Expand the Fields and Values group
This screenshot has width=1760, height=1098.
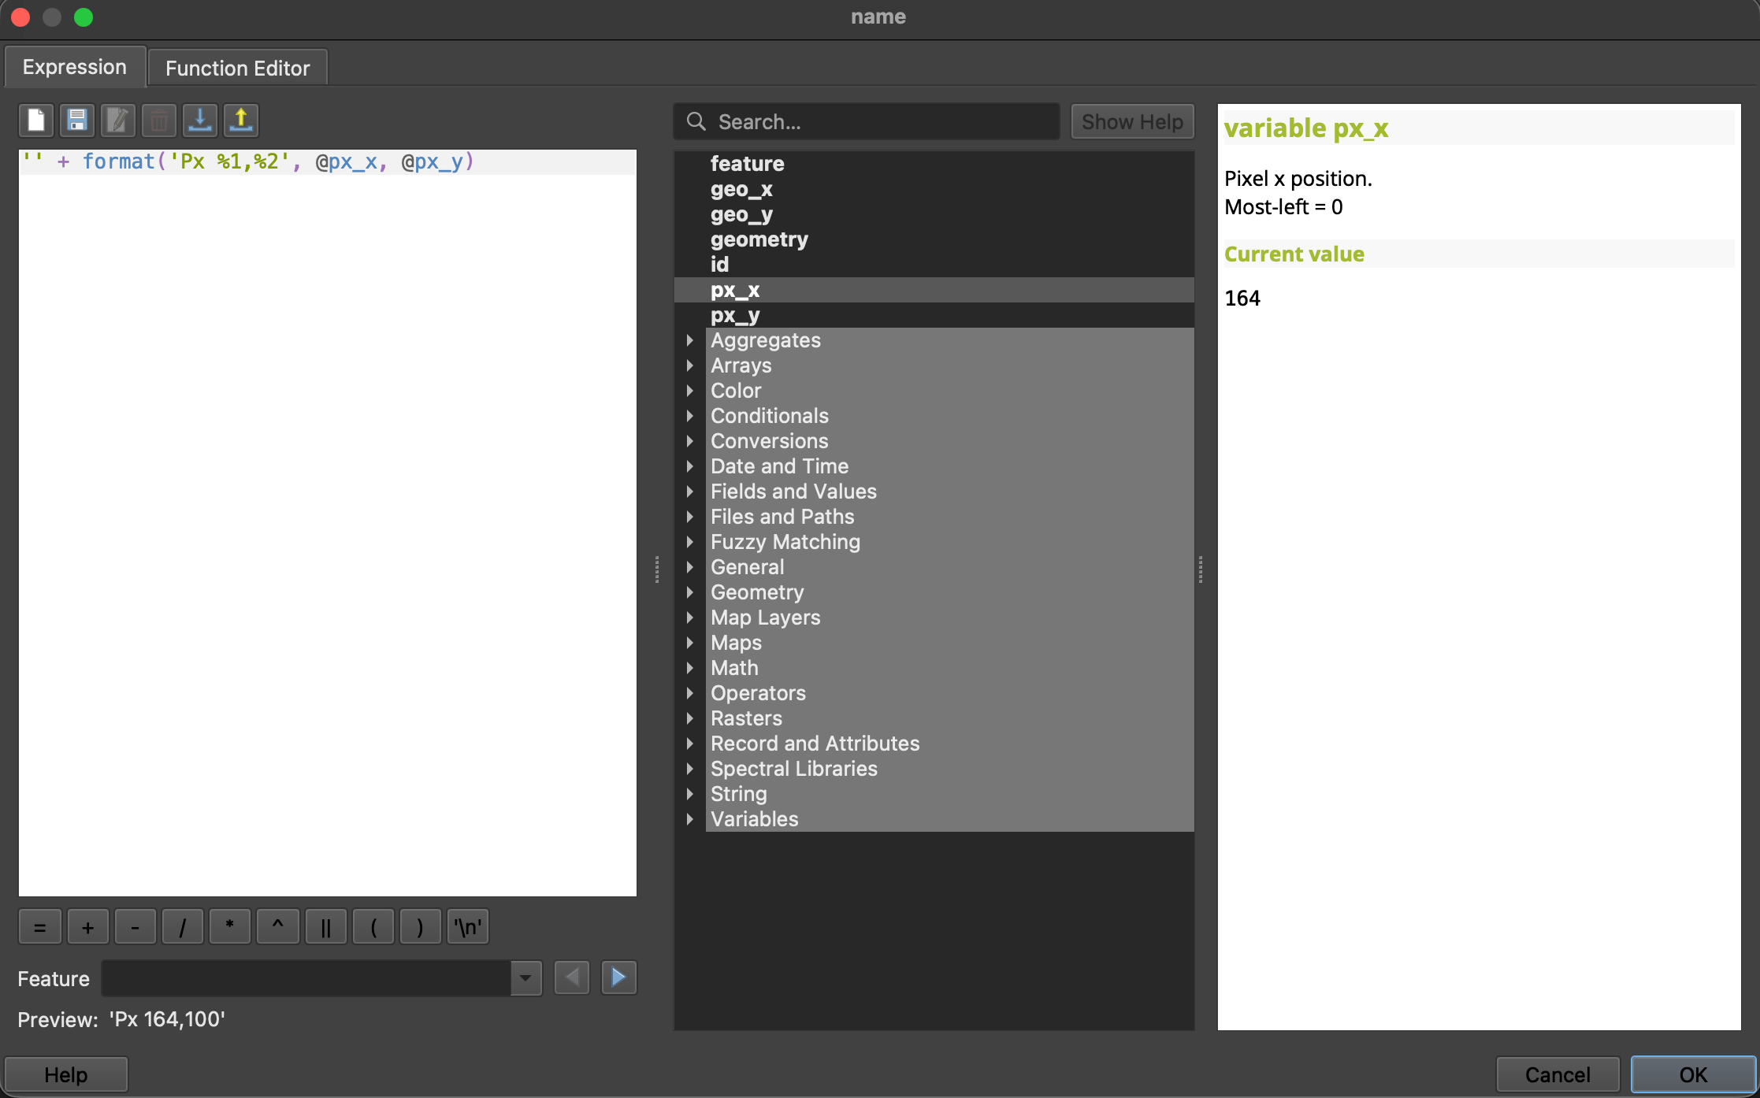point(690,492)
